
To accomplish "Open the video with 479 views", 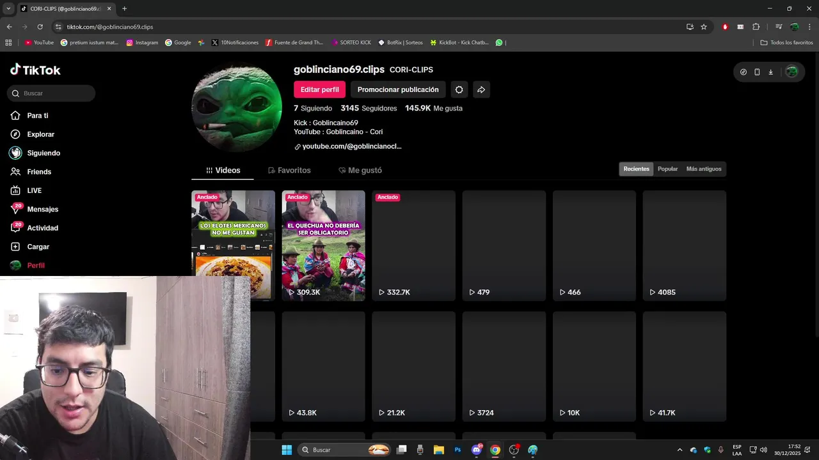I will (504, 245).
